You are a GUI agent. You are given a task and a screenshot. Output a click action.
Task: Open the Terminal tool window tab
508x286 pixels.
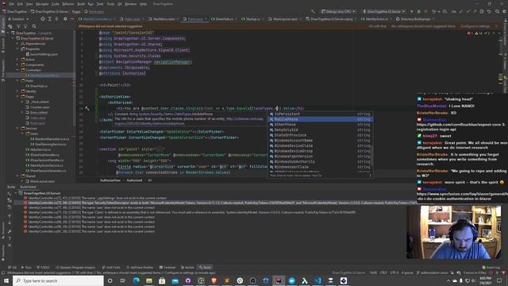pos(167,268)
